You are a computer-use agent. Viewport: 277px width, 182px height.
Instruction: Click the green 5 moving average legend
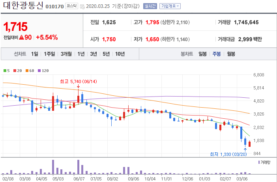[7, 71]
